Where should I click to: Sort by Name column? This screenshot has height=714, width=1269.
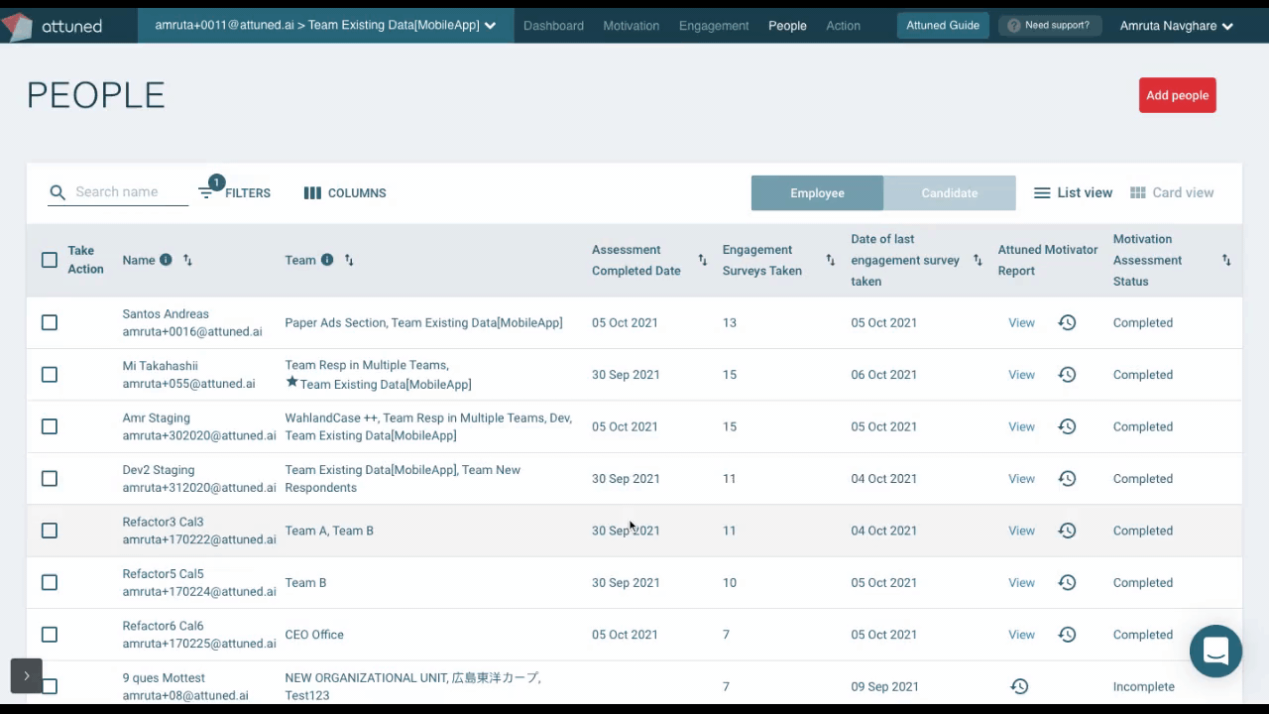click(187, 260)
